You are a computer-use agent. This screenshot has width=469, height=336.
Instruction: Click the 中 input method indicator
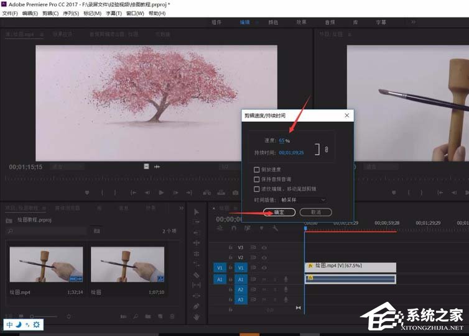[9, 325]
